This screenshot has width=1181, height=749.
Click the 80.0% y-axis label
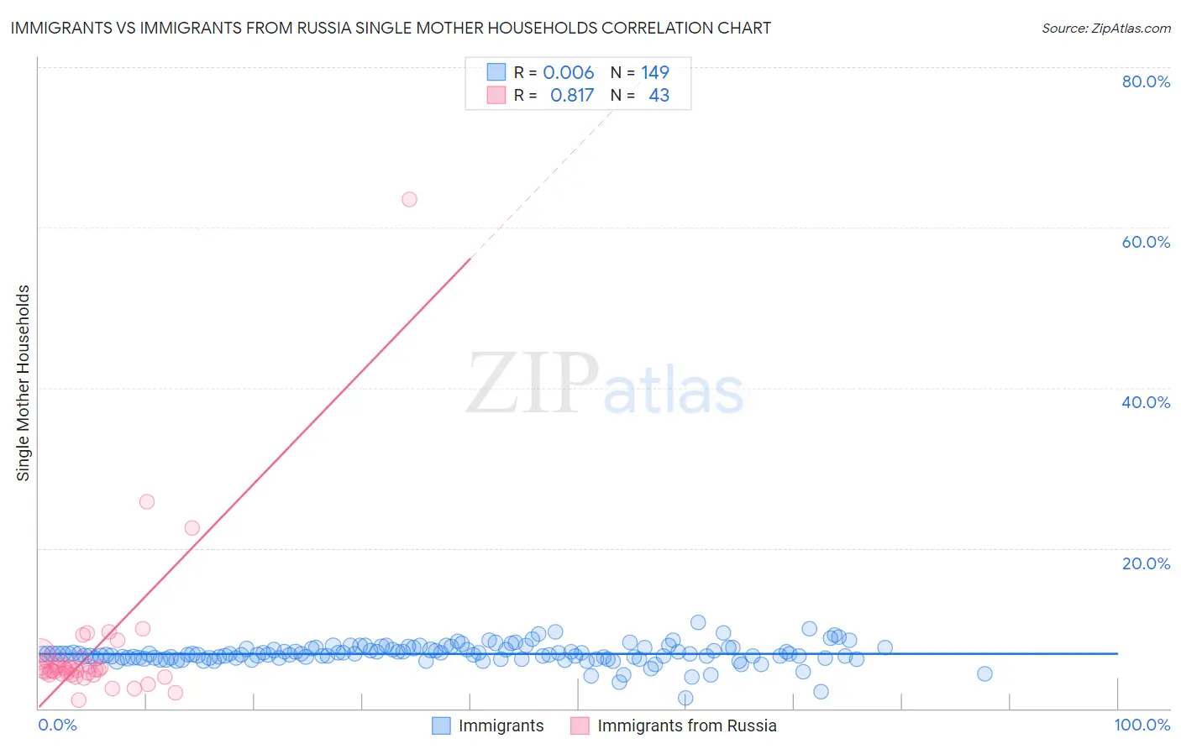coord(1146,81)
